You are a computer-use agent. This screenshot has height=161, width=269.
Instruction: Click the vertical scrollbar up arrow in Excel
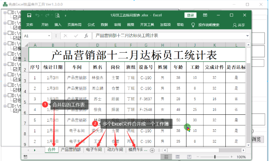coord(248,45)
